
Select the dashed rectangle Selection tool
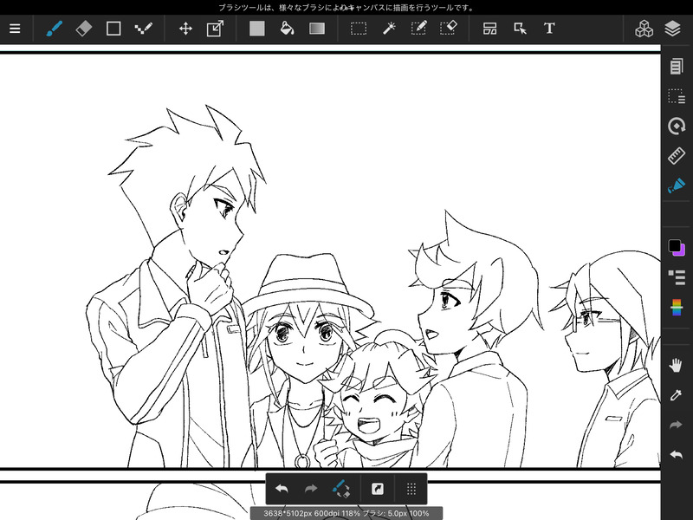(359, 29)
